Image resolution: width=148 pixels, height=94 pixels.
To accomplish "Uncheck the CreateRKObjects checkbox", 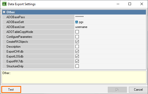I will [x=77, y=42].
